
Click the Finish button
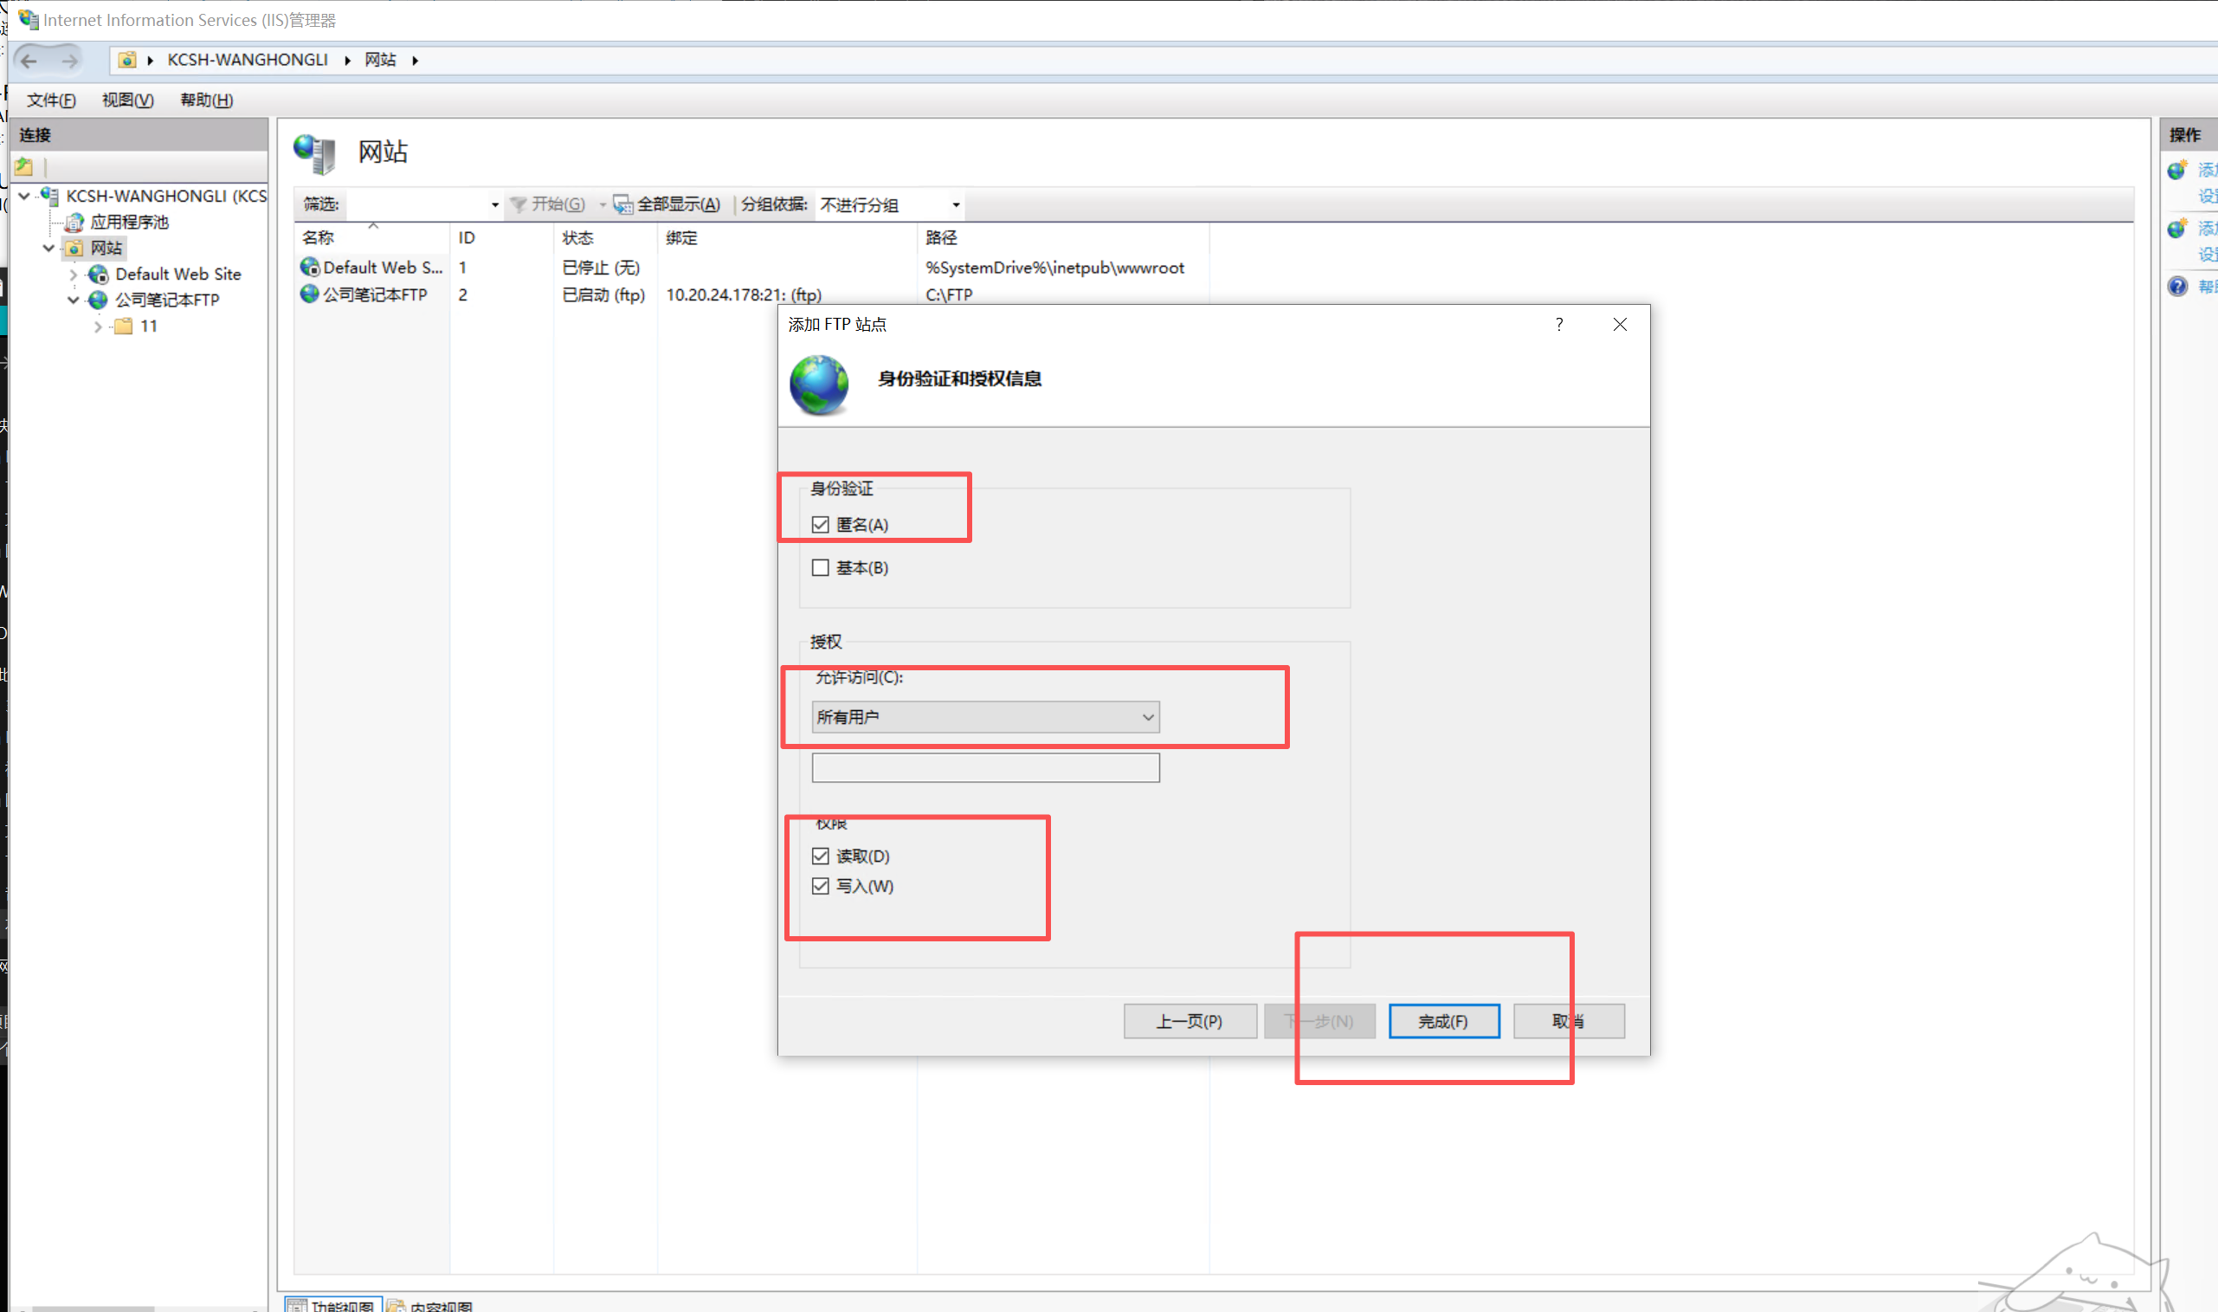click(x=1443, y=1021)
